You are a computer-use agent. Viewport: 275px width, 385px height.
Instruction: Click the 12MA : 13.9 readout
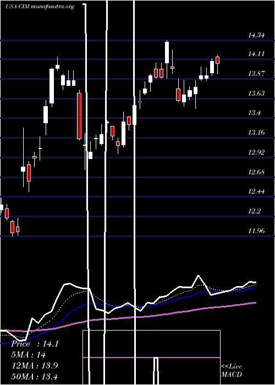pos(35,365)
